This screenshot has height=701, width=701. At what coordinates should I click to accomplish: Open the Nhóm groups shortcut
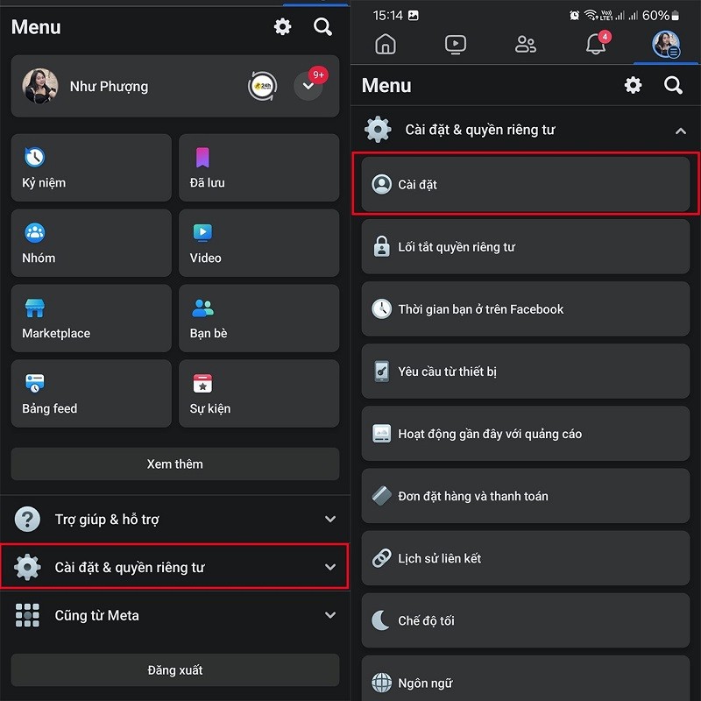[x=90, y=243]
